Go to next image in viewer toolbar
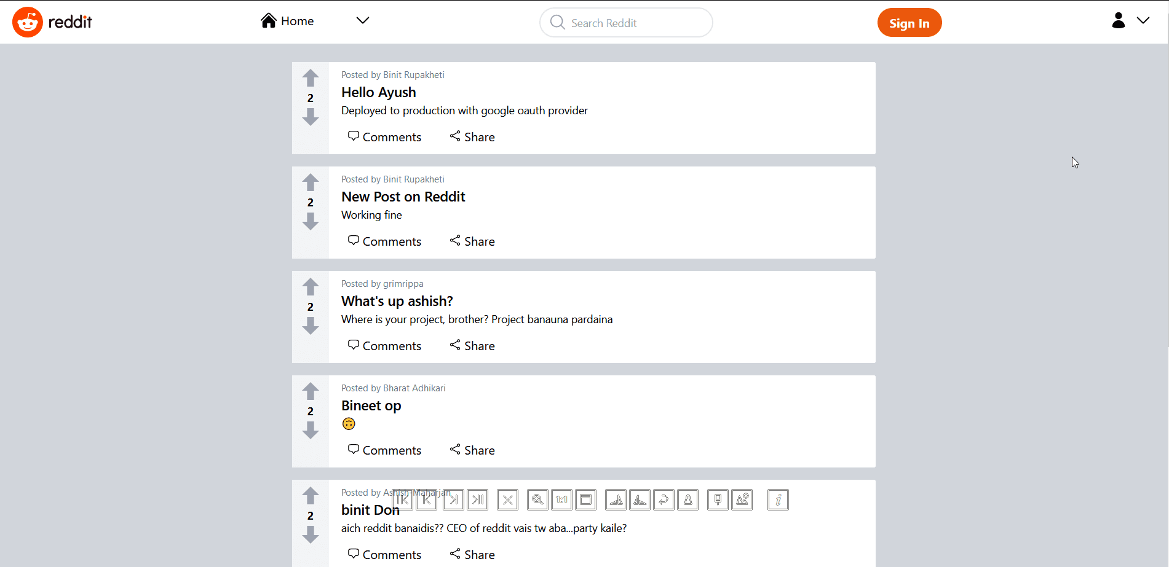Viewport: 1169px width, 567px height. click(x=453, y=500)
